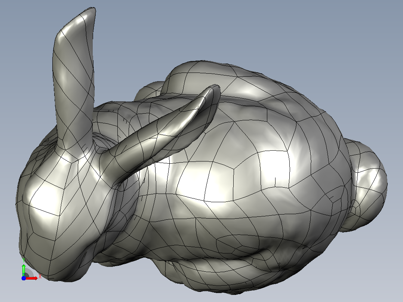Image resolution: width=403 pixels, height=302 pixels.
Task: Click the red X axis arrow of the triad
Action: pos(31,278)
